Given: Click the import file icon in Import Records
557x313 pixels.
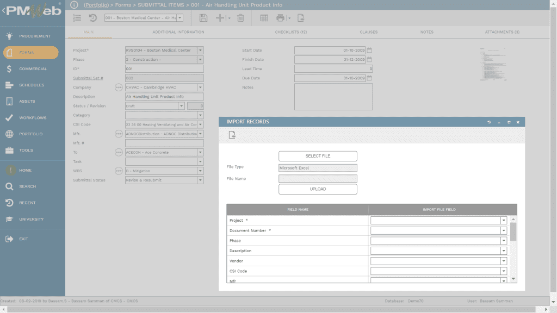Looking at the screenshot, I should pos(232,135).
